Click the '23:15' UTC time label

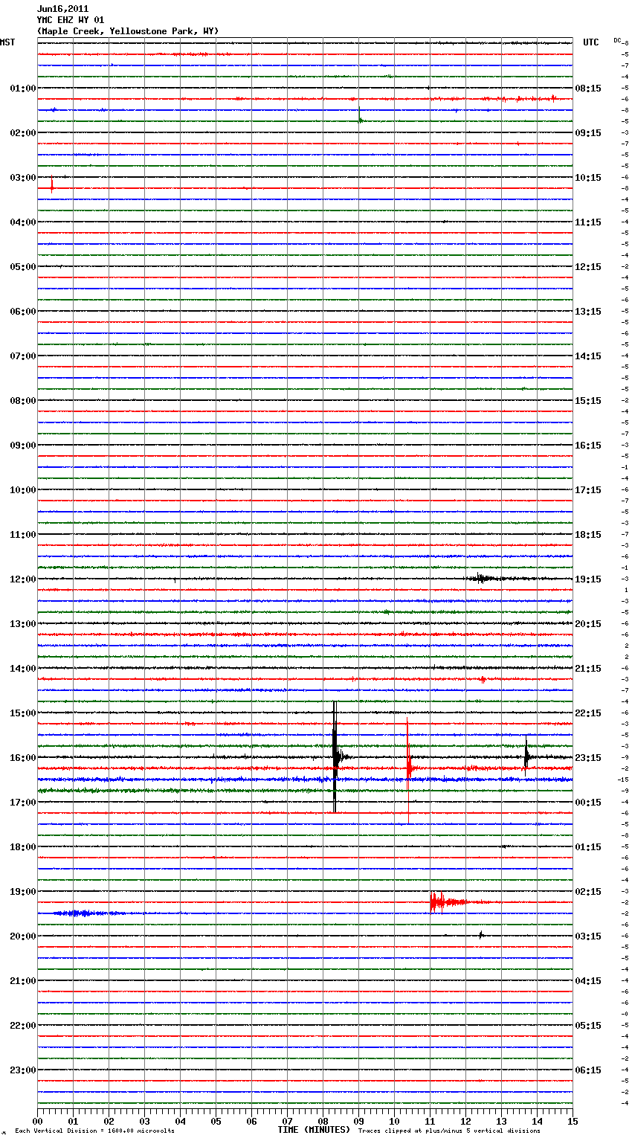pos(588,758)
